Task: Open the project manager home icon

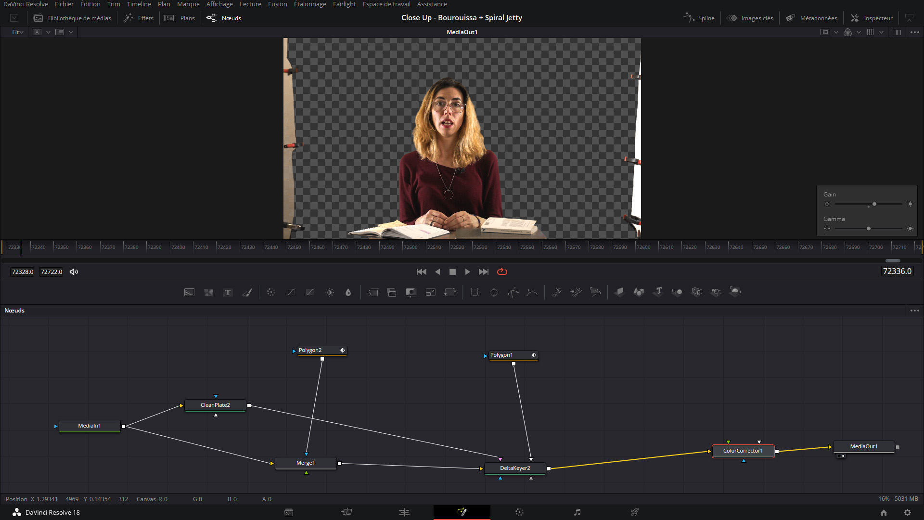Action: (x=884, y=513)
